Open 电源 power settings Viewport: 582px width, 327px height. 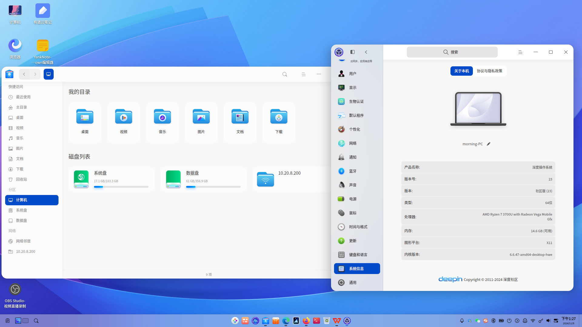click(357, 199)
